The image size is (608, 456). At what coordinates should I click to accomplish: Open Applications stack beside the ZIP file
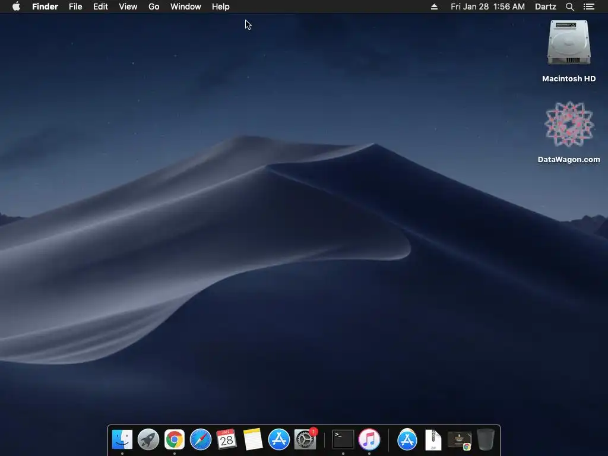(407, 440)
